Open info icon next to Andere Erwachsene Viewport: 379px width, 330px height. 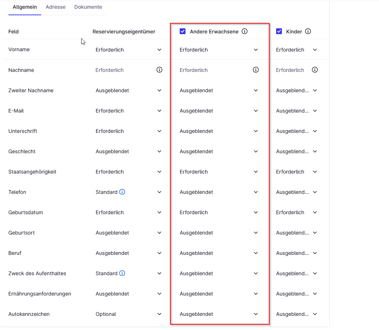pyautogui.click(x=245, y=32)
